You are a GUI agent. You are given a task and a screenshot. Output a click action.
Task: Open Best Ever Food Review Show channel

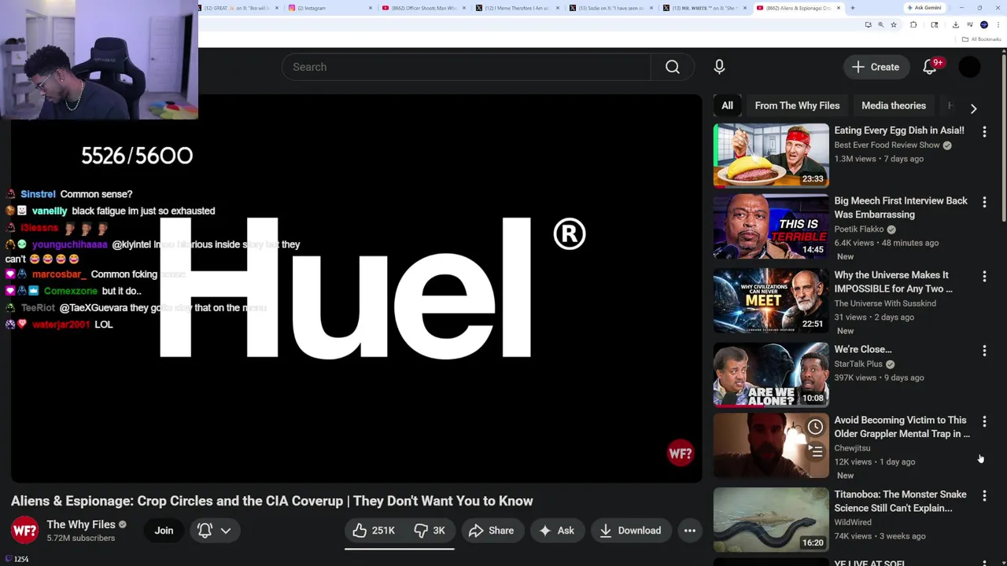pyautogui.click(x=887, y=145)
